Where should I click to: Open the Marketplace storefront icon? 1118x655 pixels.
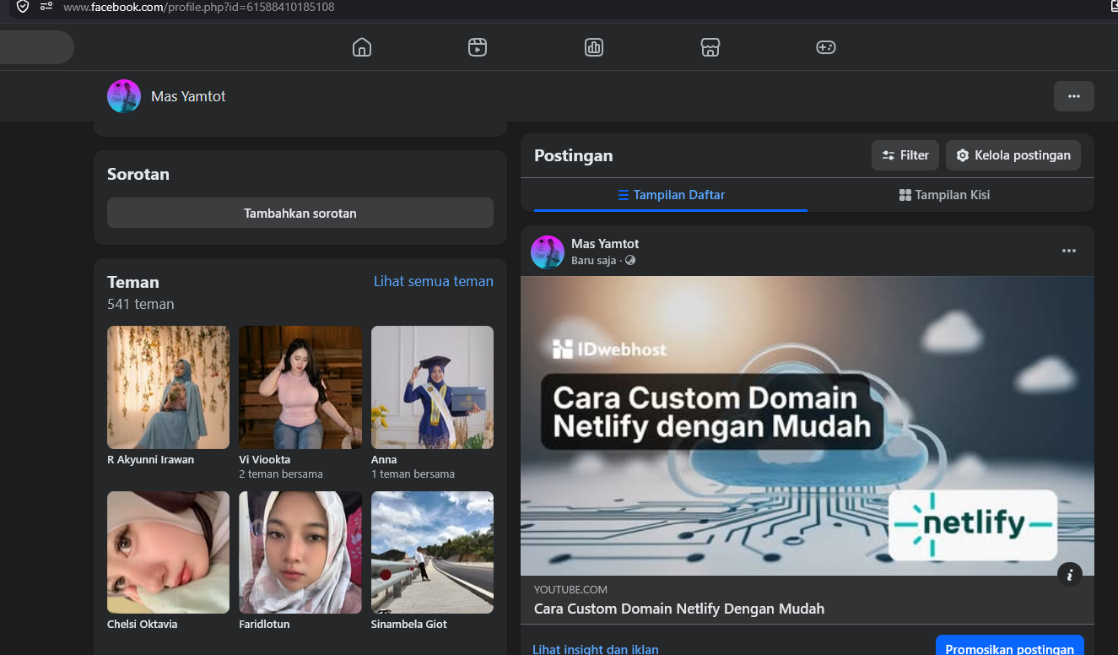click(x=710, y=47)
